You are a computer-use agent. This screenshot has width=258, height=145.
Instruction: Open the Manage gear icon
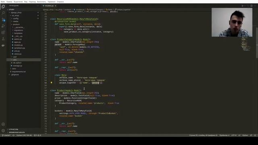(3, 130)
